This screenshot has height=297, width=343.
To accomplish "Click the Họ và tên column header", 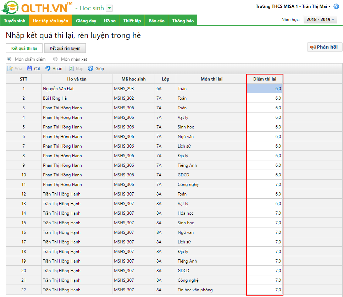I will [x=77, y=79].
